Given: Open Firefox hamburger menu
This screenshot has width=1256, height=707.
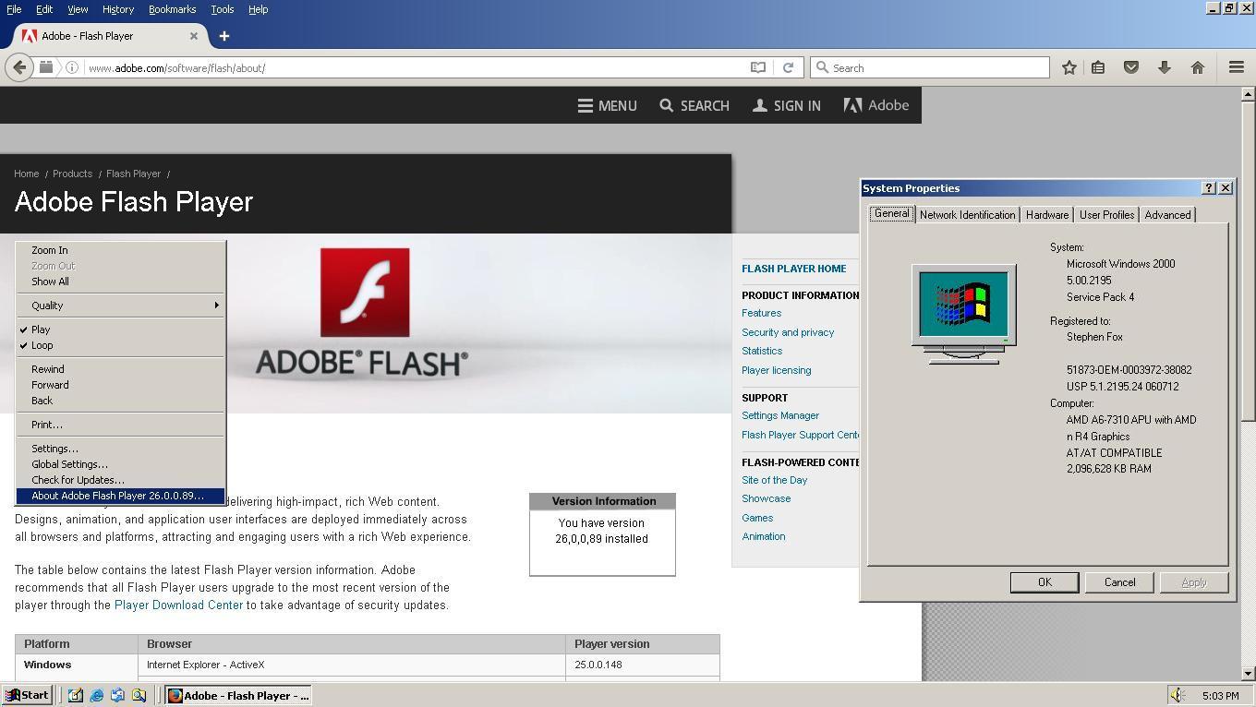Looking at the screenshot, I should pyautogui.click(x=1237, y=67).
